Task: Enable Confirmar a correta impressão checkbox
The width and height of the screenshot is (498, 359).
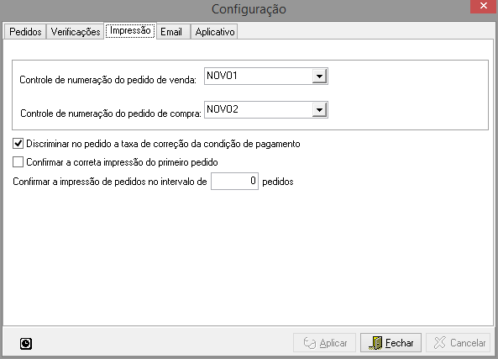Action: pyautogui.click(x=18, y=162)
